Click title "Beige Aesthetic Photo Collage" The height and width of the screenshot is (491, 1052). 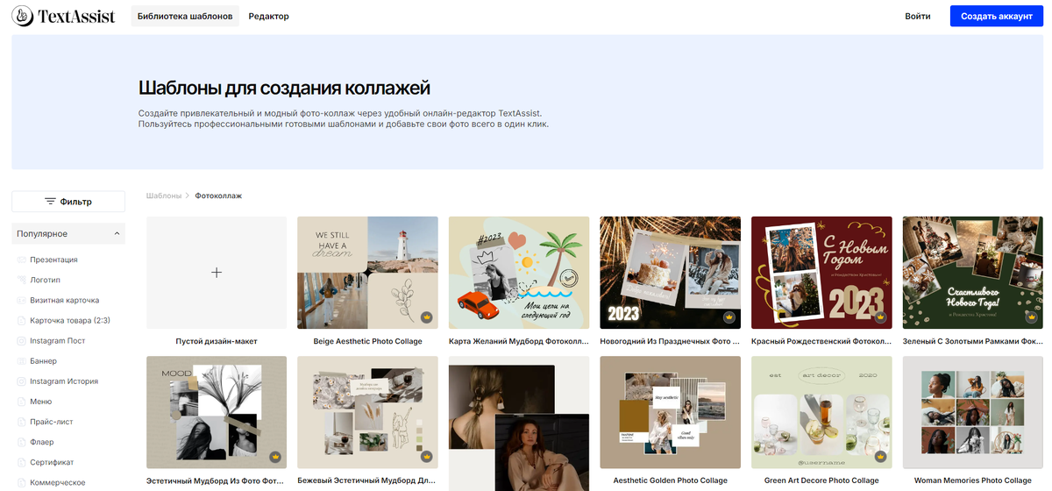click(x=367, y=341)
